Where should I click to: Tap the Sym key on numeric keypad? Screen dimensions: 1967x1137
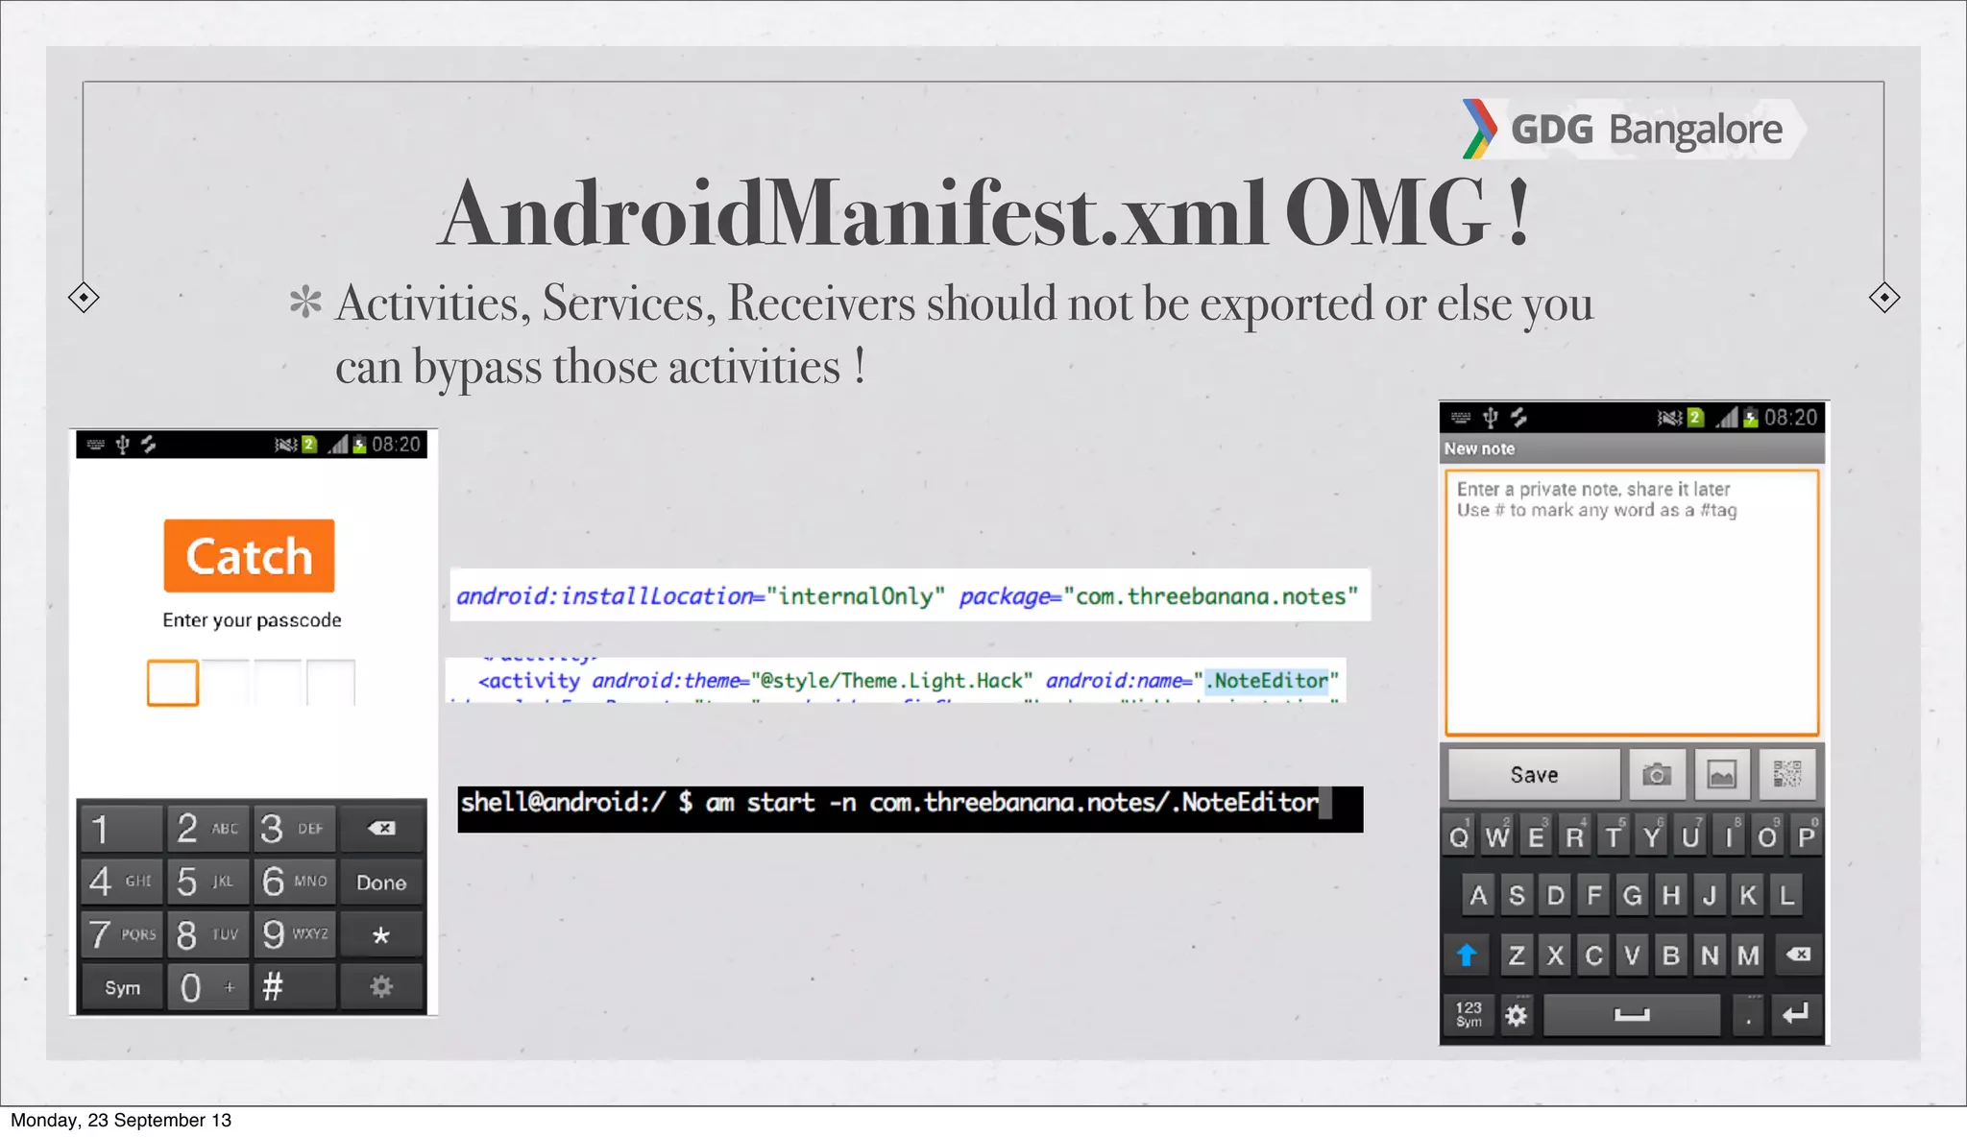122,987
